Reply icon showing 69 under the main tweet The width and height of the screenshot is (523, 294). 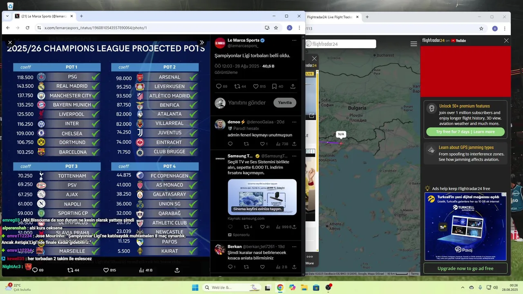click(221, 86)
